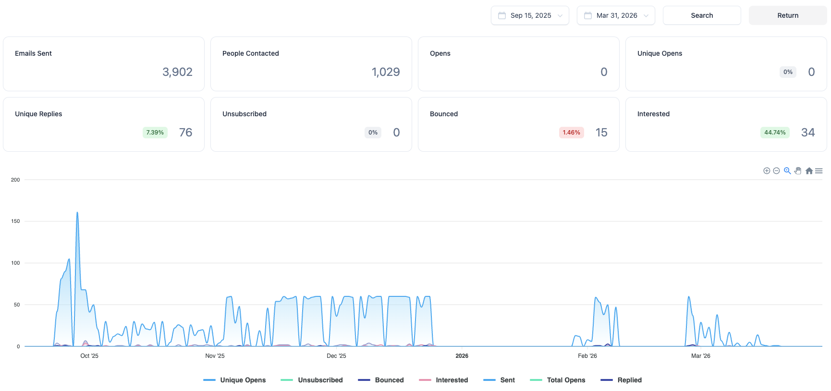
Task: Hide the Bounced series in legend
Action: [x=381, y=380]
